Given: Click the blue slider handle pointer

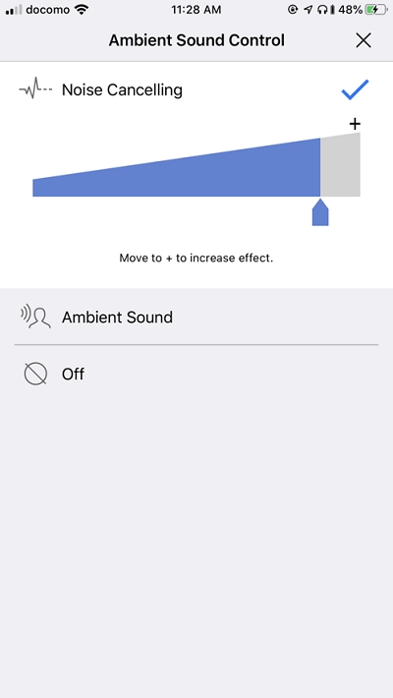Looking at the screenshot, I should click(x=320, y=212).
